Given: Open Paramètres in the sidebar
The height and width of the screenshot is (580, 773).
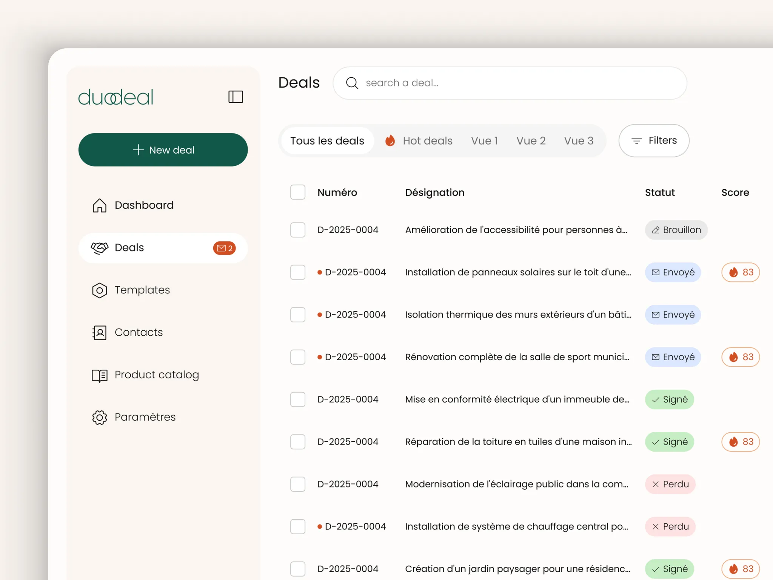Looking at the screenshot, I should (163, 417).
